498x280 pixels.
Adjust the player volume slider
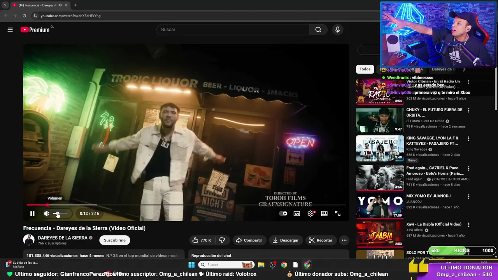(61, 213)
